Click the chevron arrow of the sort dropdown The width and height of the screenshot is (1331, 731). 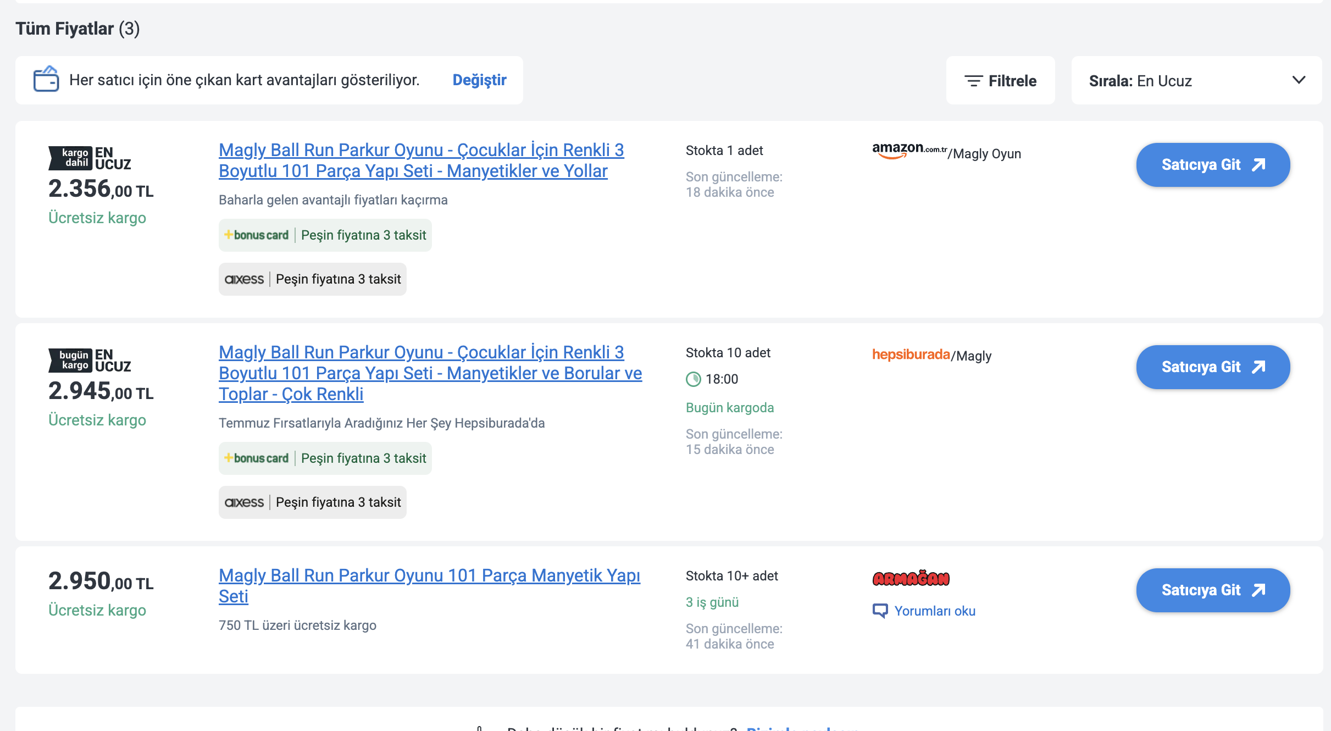(1299, 80)
